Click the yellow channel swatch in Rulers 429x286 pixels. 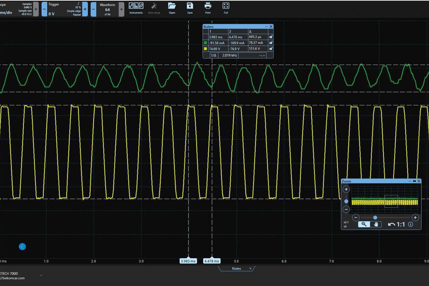click(205, 49)
